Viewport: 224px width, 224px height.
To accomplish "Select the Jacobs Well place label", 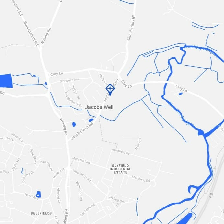I will [99, 107].
